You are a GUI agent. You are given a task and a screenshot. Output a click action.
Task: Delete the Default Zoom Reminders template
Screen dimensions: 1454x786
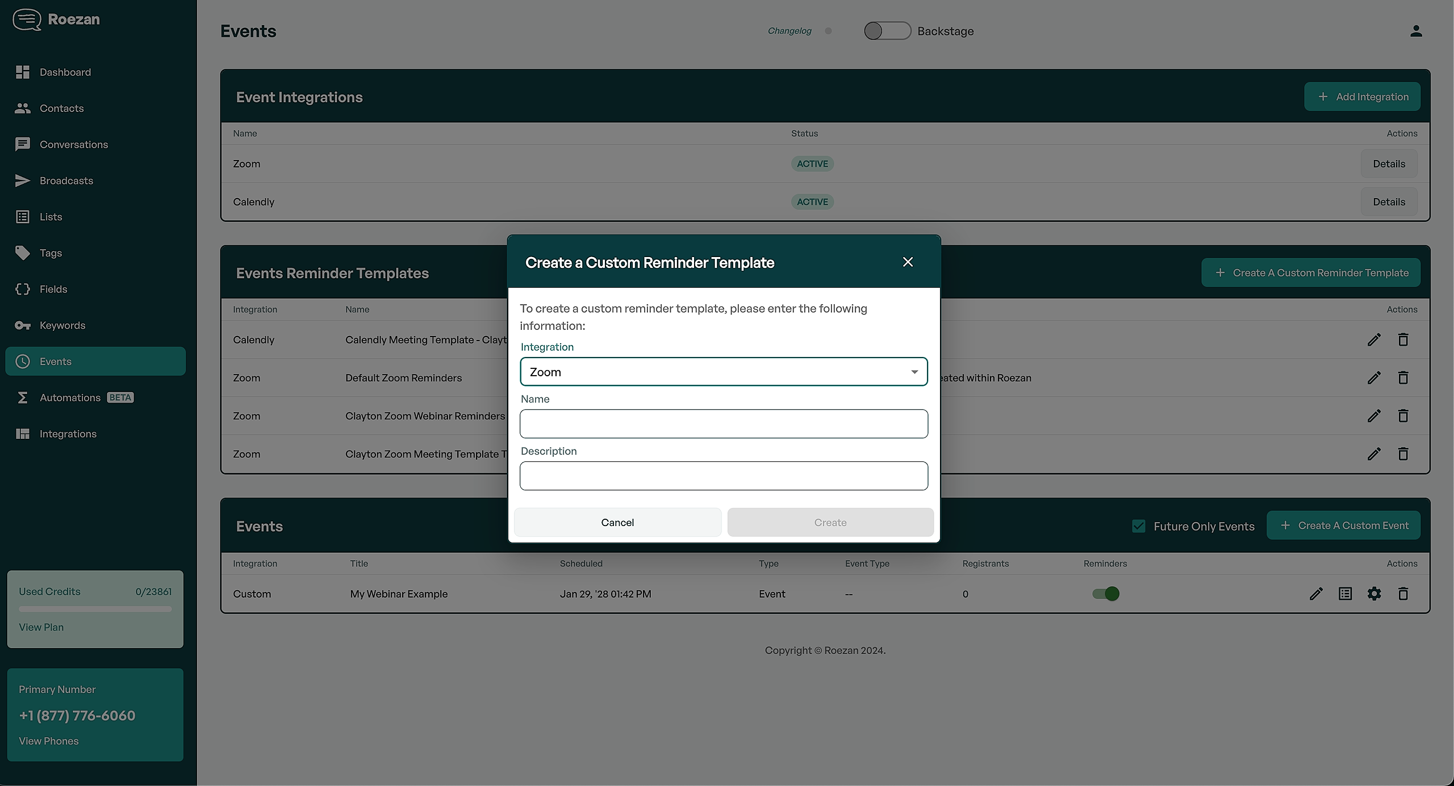[1403, 378]
